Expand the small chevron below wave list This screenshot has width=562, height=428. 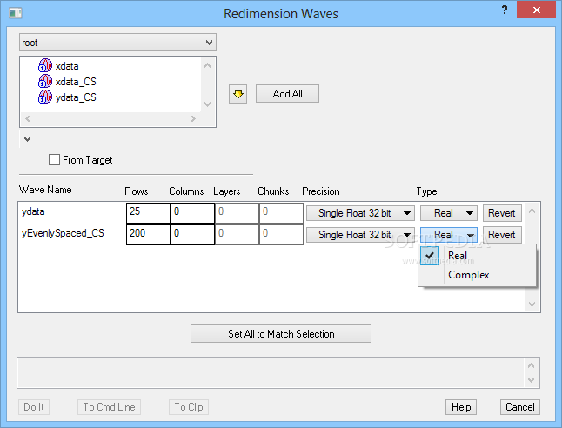point(27,138)
